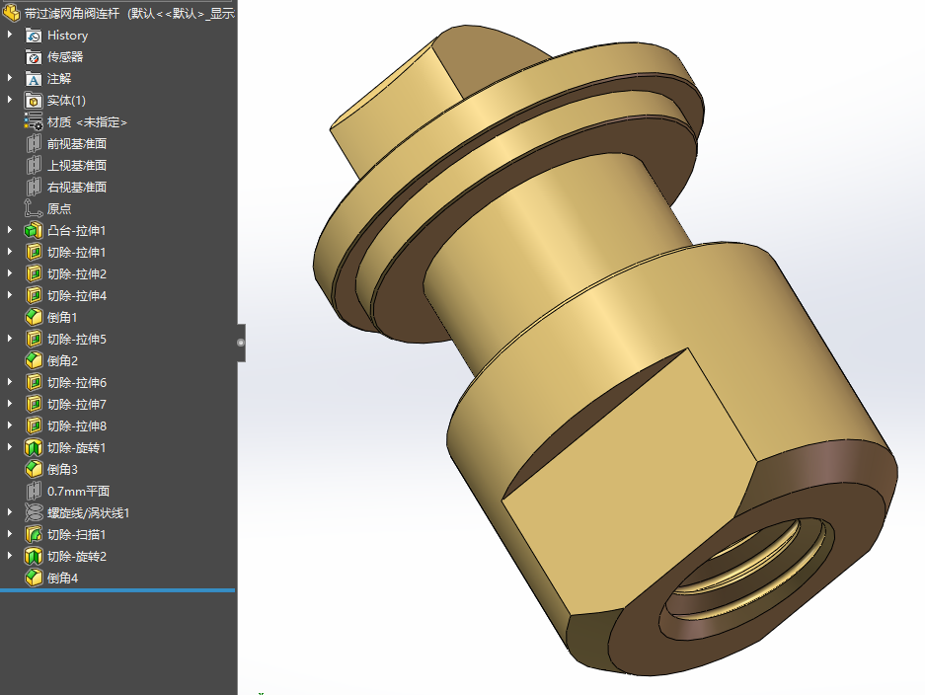Select the 倒角3 label
The height and width of the screenshot is (695, 925).
(62, 470)
